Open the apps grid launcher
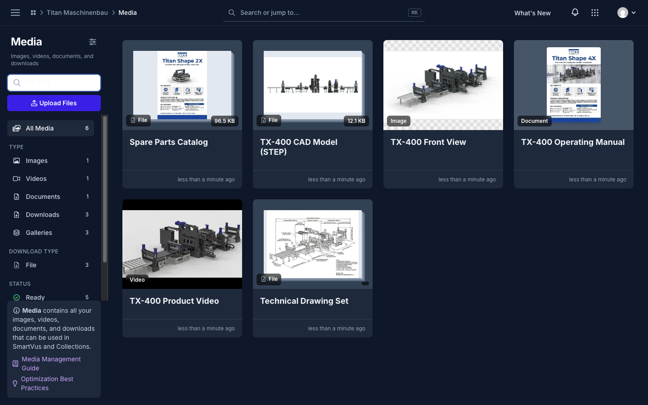 [x=595, y=13]
